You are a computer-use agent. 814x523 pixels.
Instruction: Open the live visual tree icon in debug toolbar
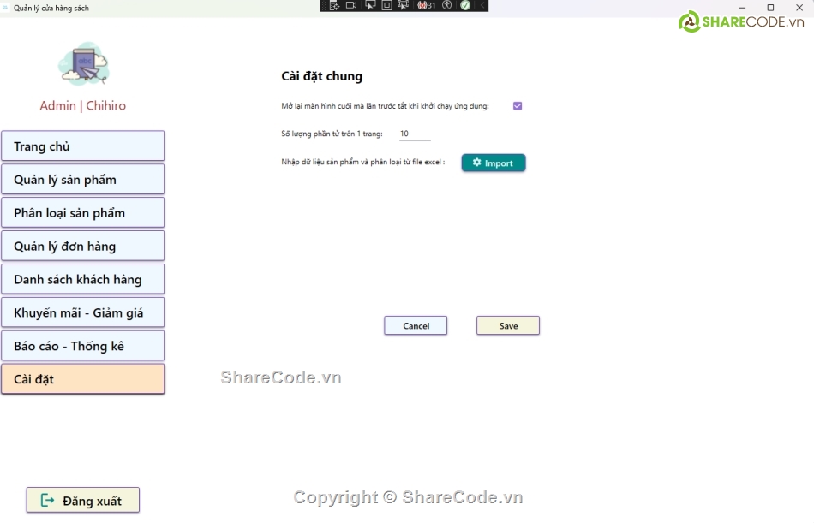coord(332,5)
